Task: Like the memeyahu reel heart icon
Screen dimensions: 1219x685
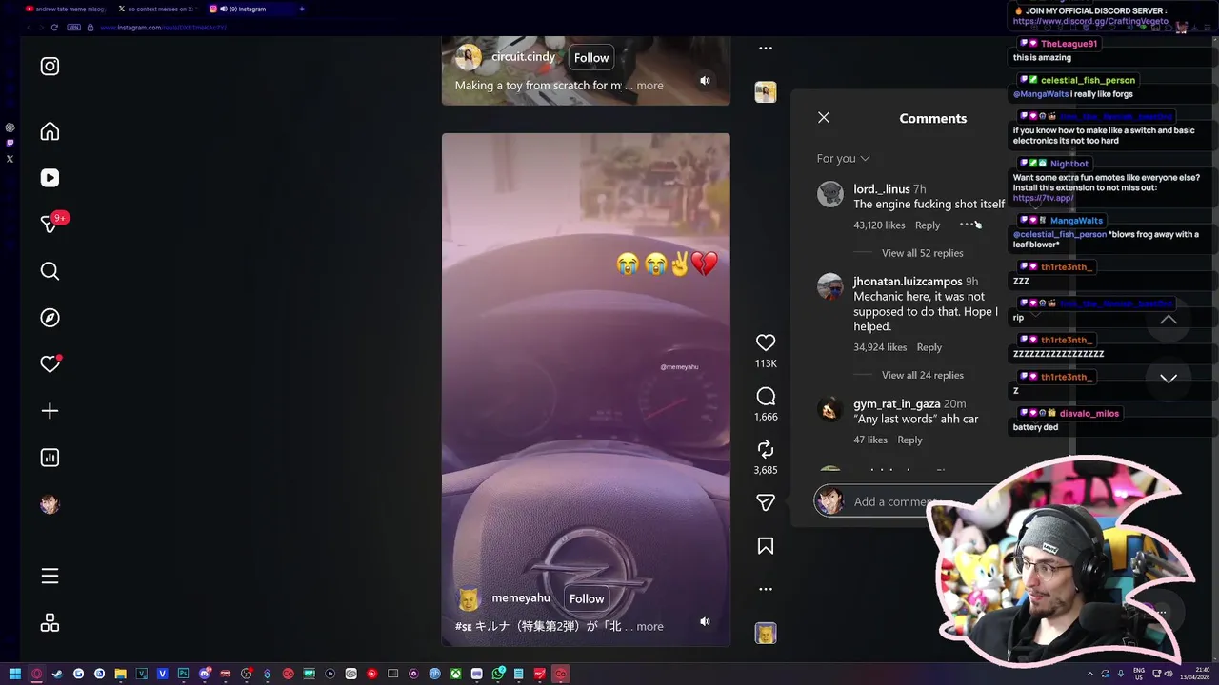Action: click(x=766, y=342)
